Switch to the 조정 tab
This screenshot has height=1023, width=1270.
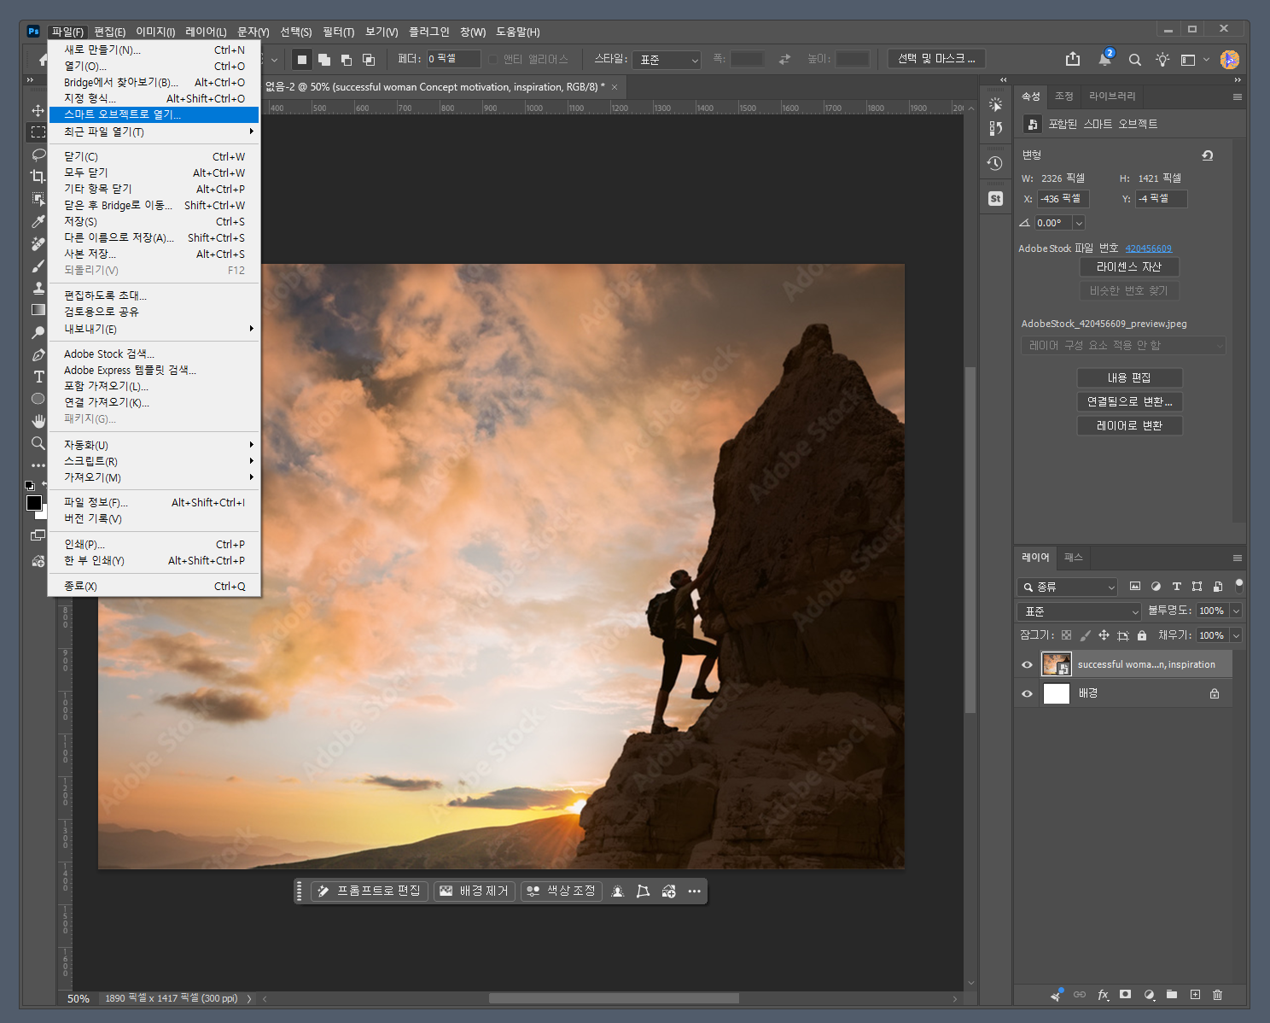pos(1063,96)
